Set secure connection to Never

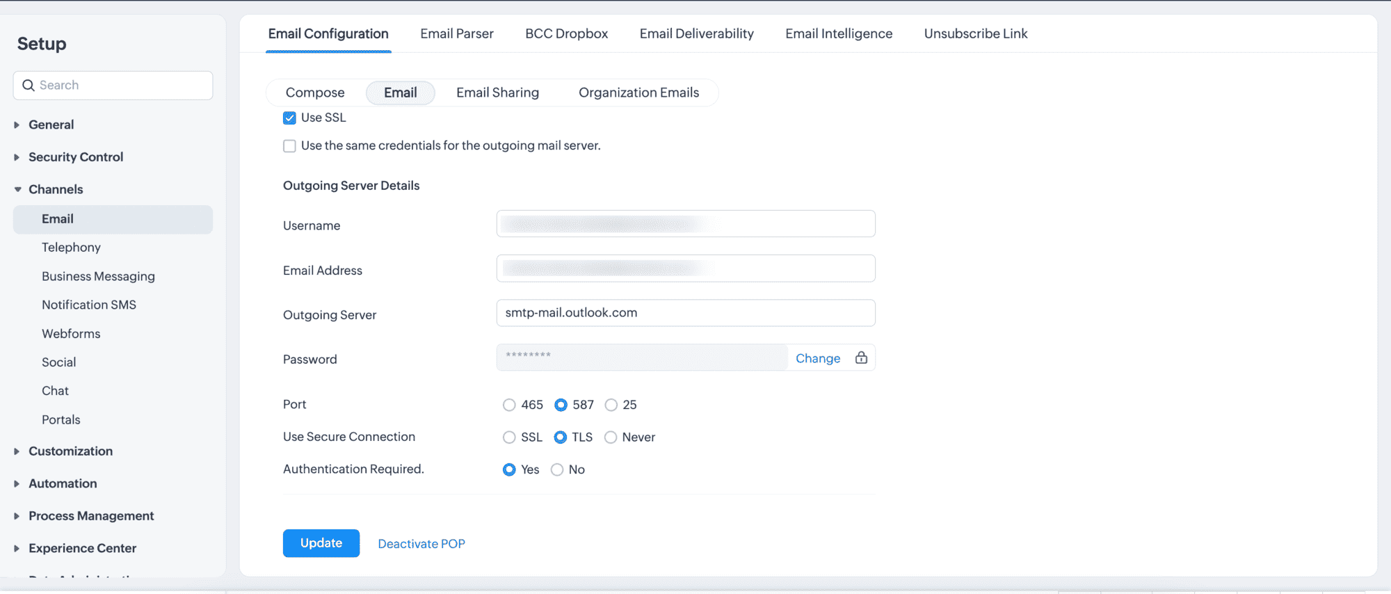click(x=611, y=438)
